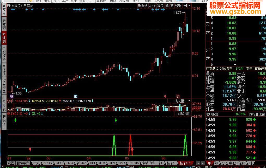Select 筹 tab bottom right

[x=230, y=163]
